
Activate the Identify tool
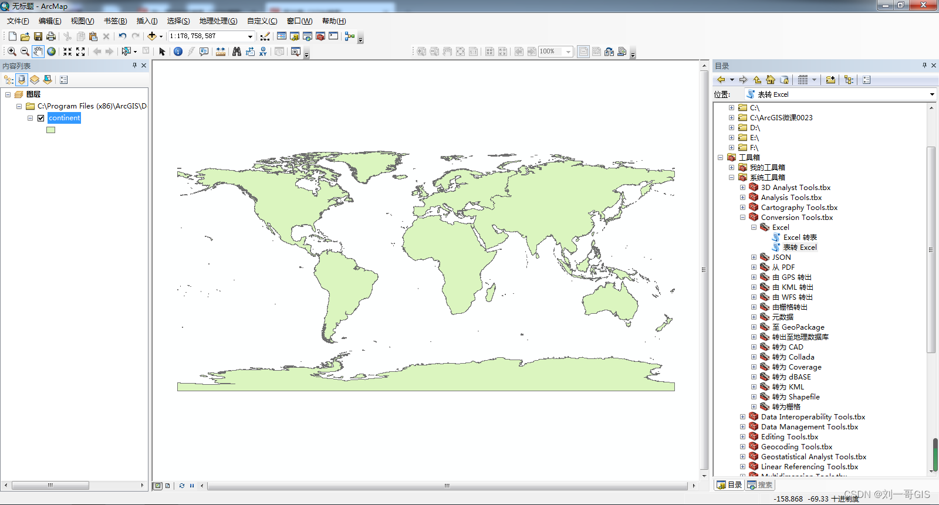point(178,52)
